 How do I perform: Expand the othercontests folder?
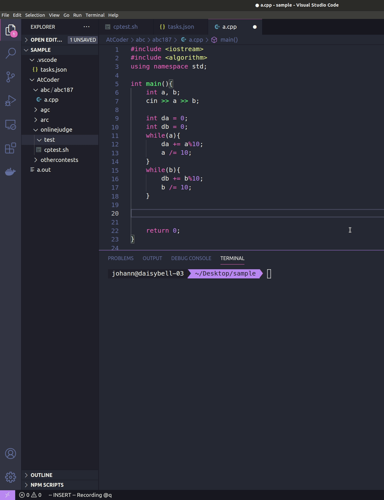click(59, 160)
